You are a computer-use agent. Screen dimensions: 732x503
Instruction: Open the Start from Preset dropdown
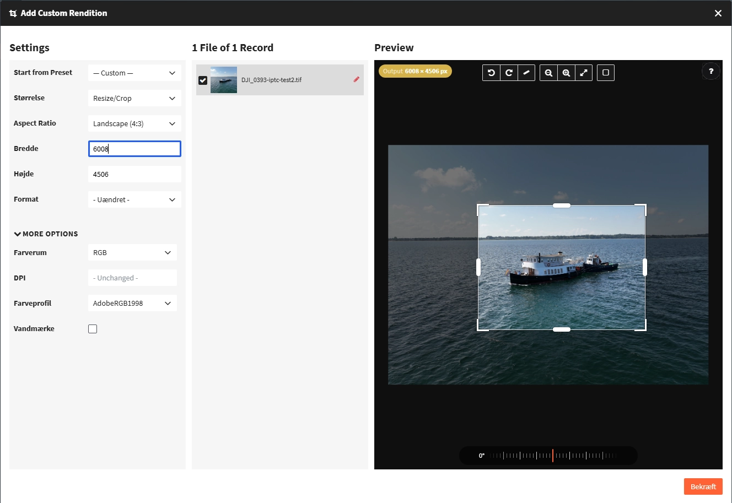134,73
